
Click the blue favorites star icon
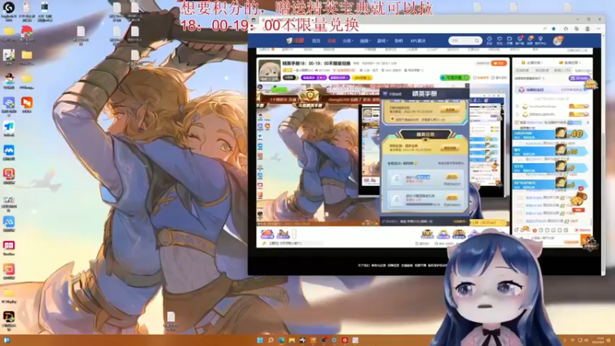pos(553,28)
